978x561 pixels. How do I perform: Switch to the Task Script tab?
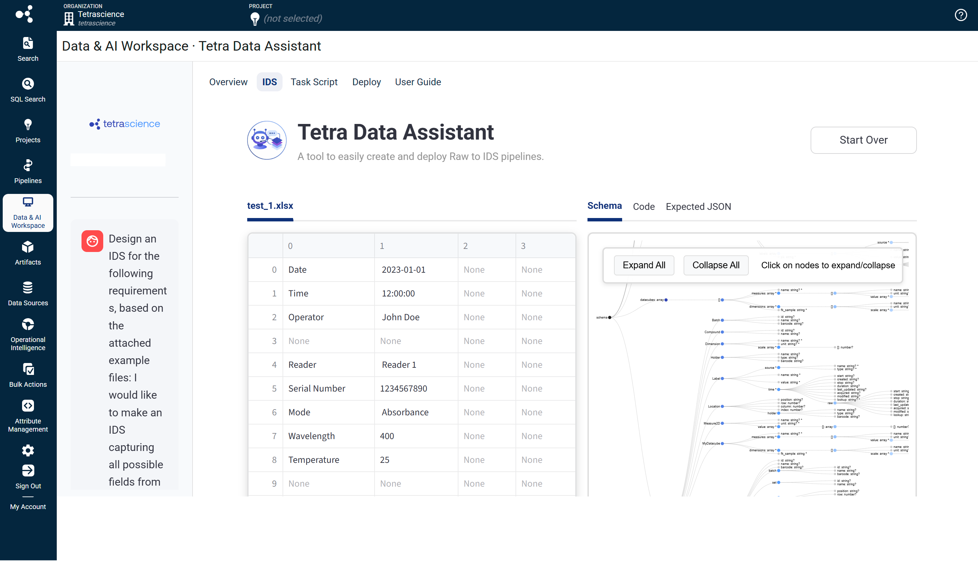point(314,82)
